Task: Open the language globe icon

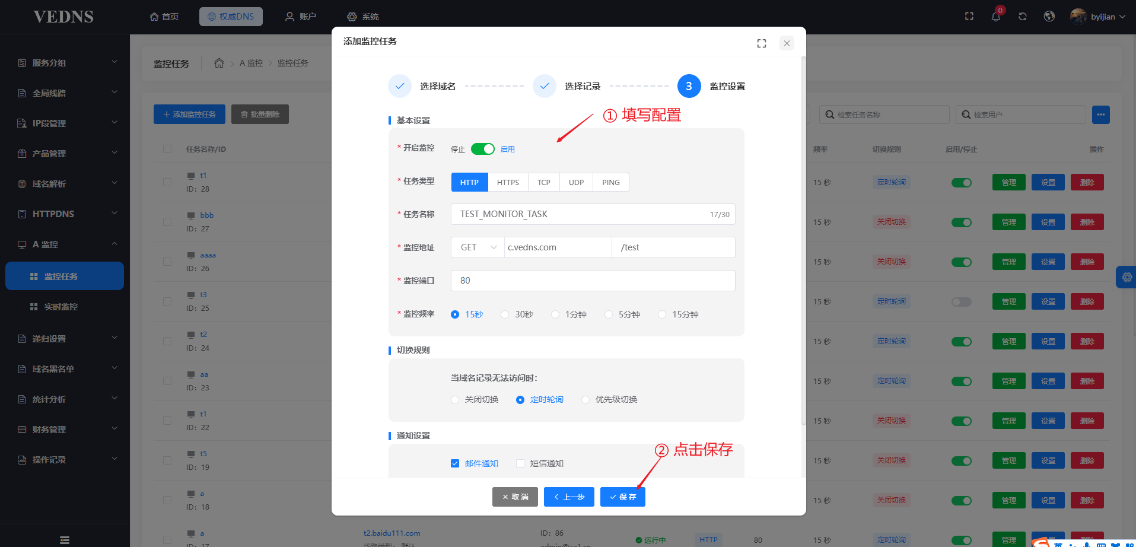Action: [x=1049, y=17]
